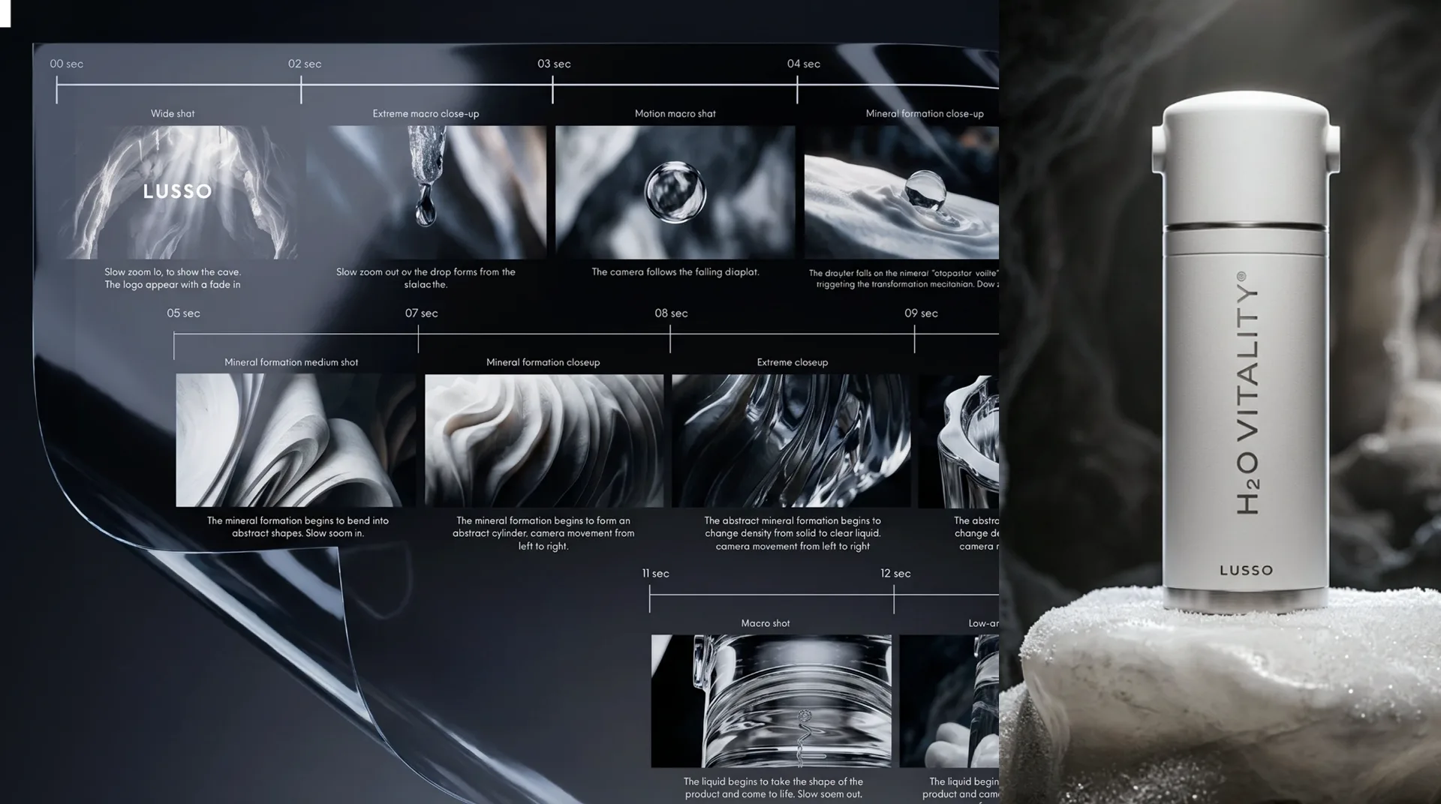Viewport: 1441px width, 804px height.
Task: Click the 04 sec timeline marker
Action: [x=803, y=64]
